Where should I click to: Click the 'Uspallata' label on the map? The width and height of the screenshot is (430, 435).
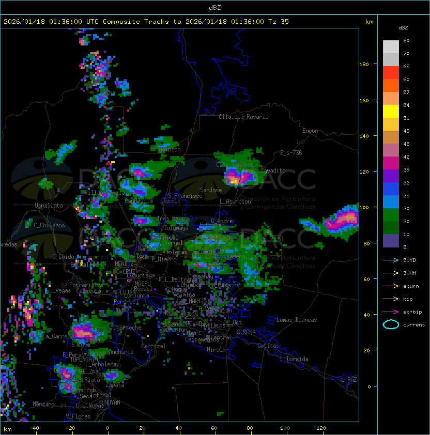tap(49, 206)
